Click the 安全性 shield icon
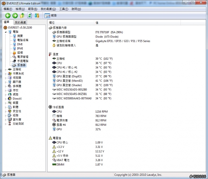The width and height of the screenshot is (208, 179). click(x=10, y=111)
